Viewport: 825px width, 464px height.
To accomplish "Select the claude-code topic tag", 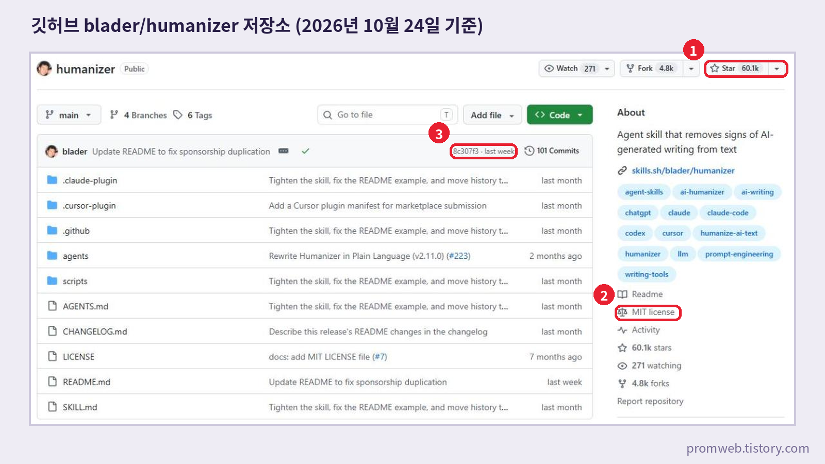I will tap(728, 212).
